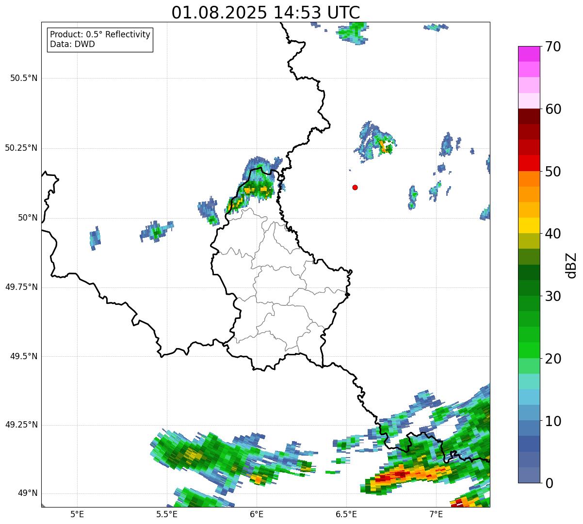Viewport: 583px width, 524px height.
Task: Click the colorbar tick label 20
Action: (553, 359)
